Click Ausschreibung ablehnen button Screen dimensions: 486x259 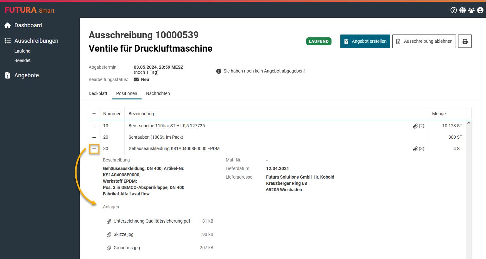coord(424,41)
